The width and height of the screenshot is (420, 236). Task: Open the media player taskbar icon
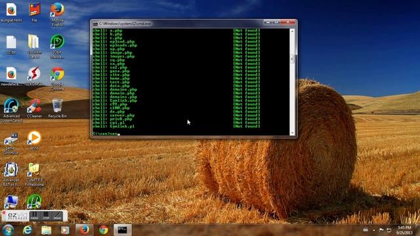65,230
